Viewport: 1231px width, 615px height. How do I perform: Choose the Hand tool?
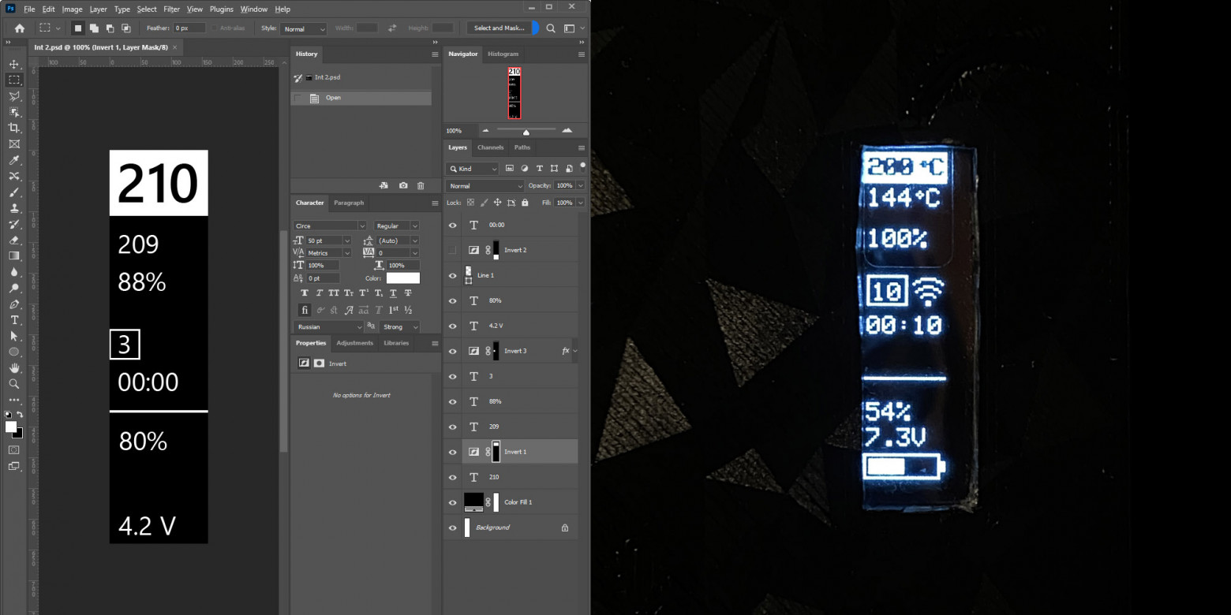click(x=14, y=368)
